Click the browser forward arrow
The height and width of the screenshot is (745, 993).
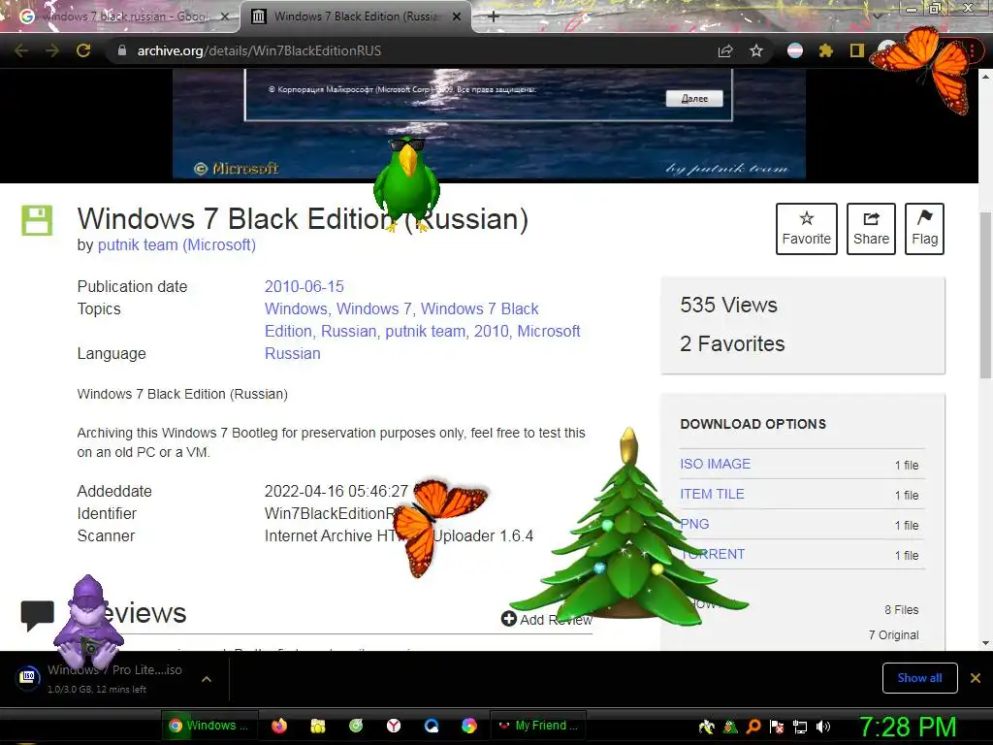pos(52,50)
